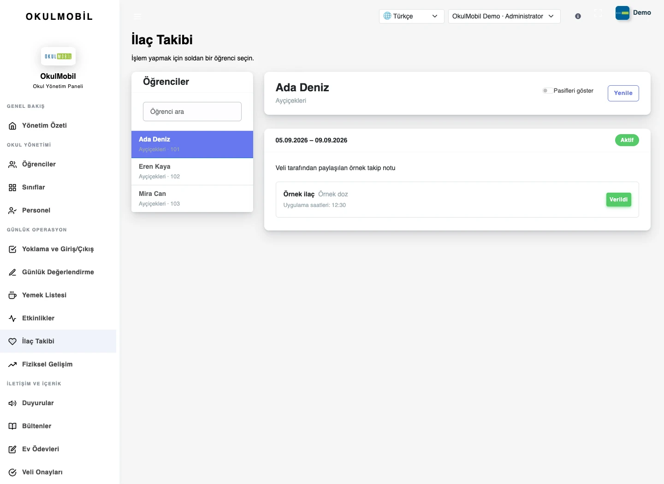
Task: Open Yönetim Özeti in the sidebar
Action: tap(58, 125)
